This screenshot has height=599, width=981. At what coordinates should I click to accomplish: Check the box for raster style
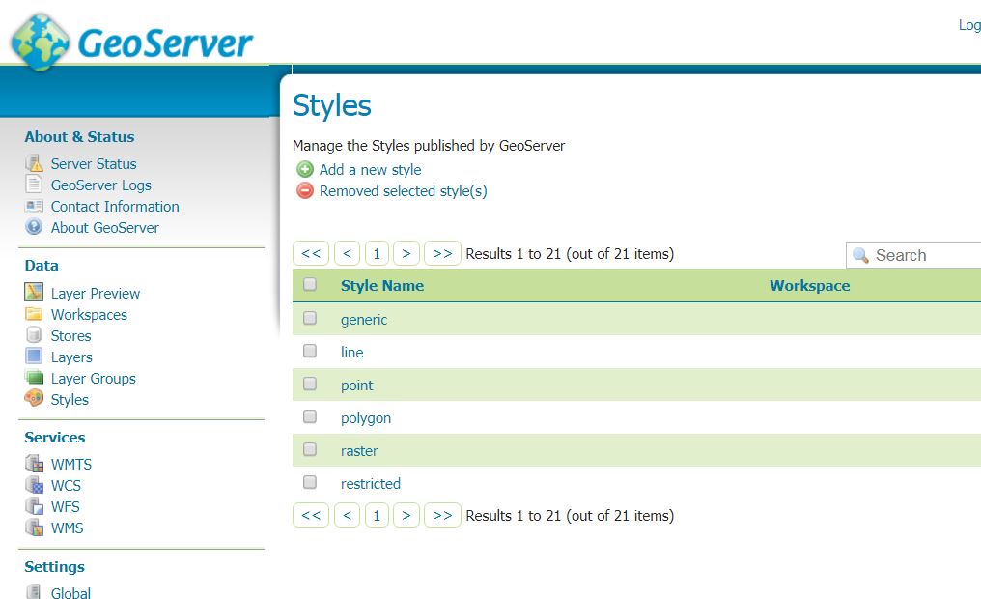[x=310, y=449]
